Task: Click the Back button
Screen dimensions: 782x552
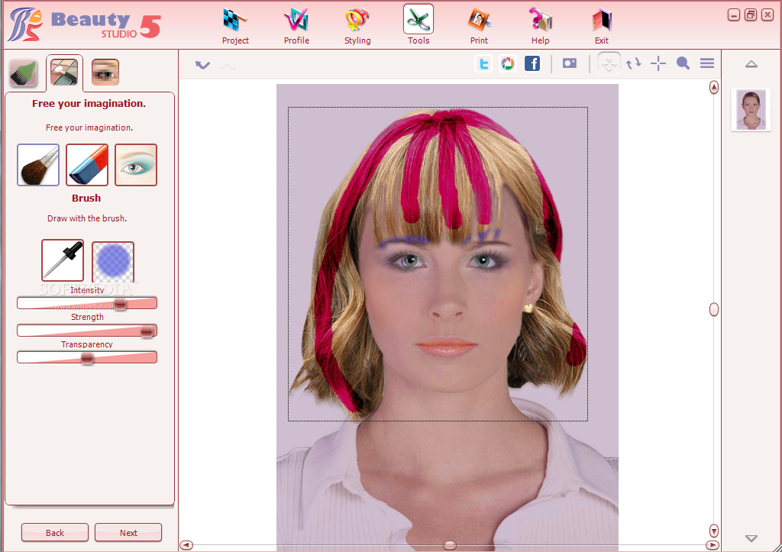Action: click(x=55, y=533)
